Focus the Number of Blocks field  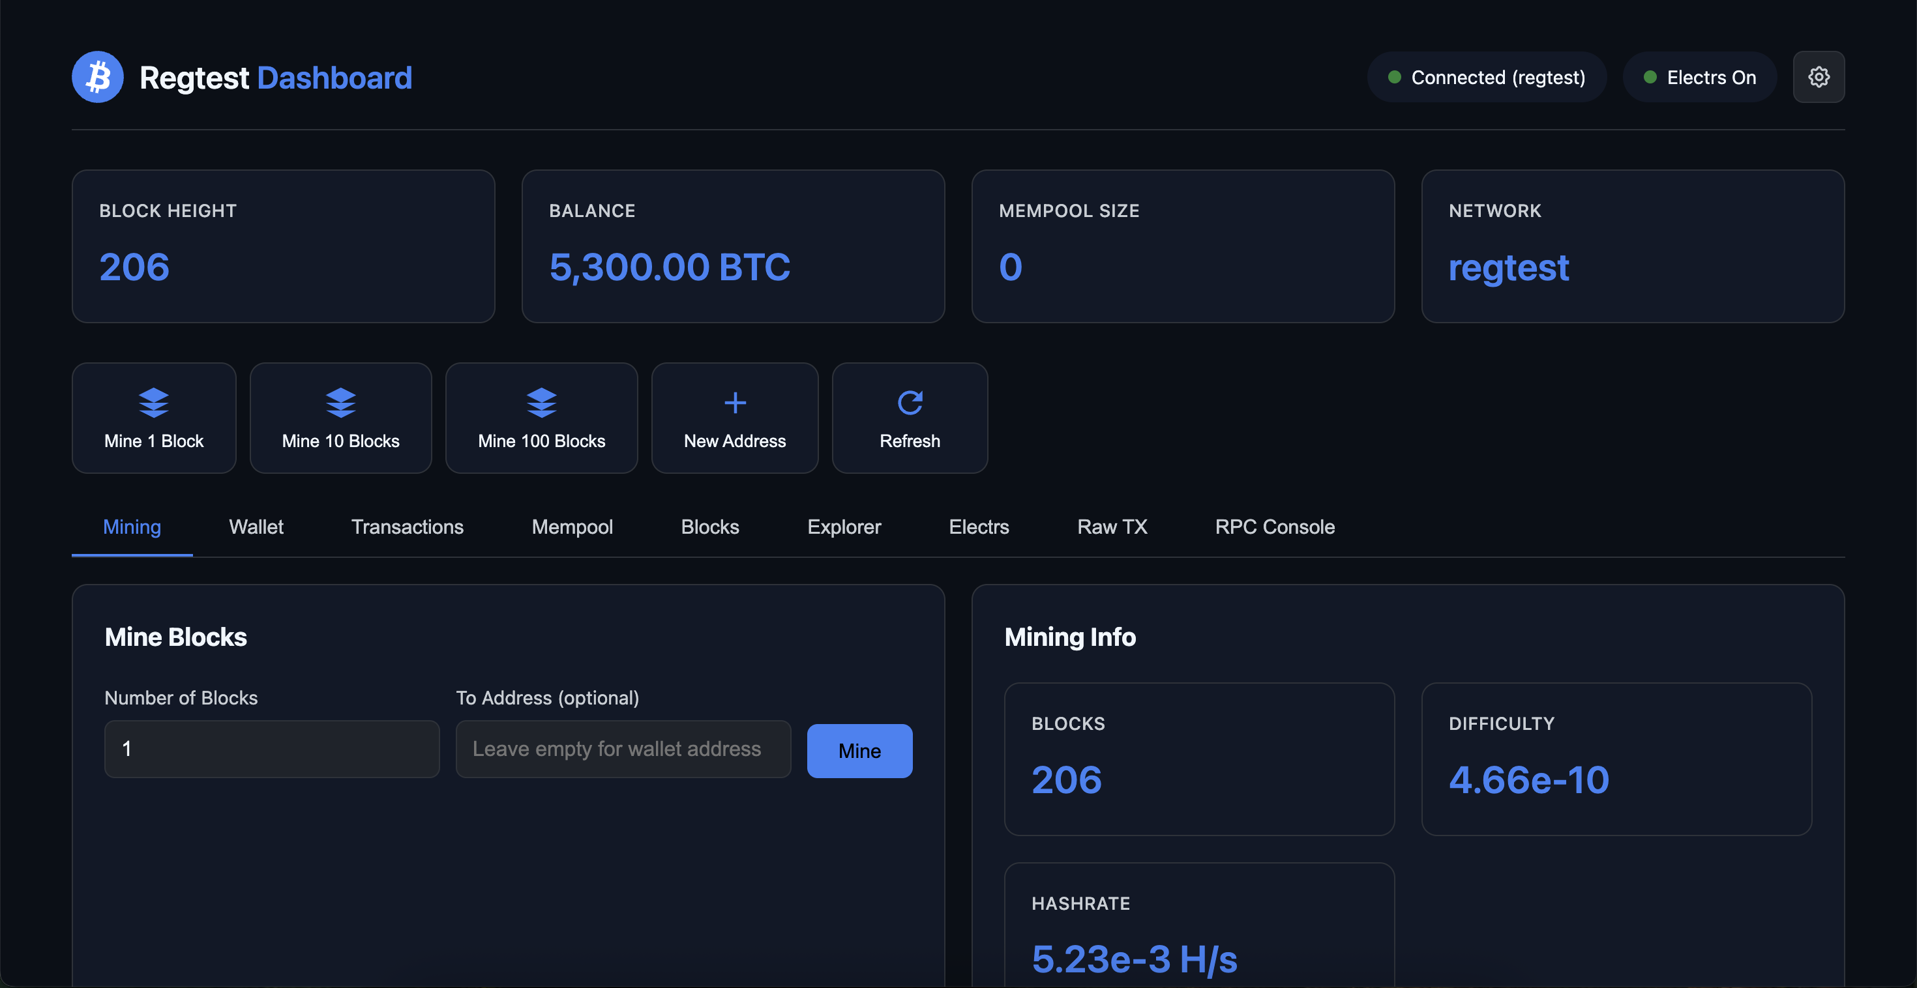tap(272, 748)
